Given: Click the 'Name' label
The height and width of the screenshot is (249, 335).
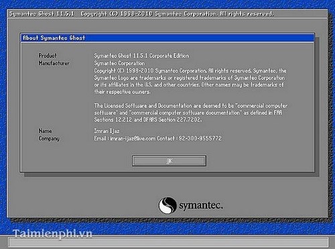Looking at the screenshot, I should point(45,131).
